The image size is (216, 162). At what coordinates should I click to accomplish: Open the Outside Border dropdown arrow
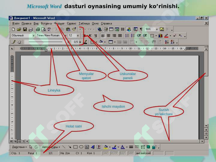[x=156, y=36]
